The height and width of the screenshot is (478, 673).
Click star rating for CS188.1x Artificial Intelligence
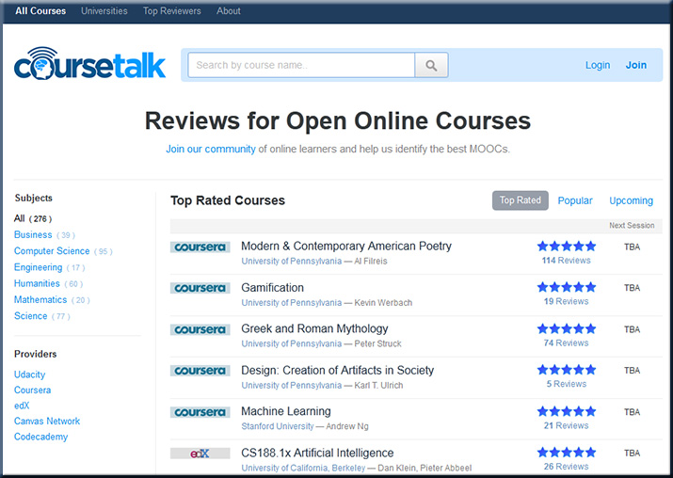pyautogui.click(x=567, y=453)
